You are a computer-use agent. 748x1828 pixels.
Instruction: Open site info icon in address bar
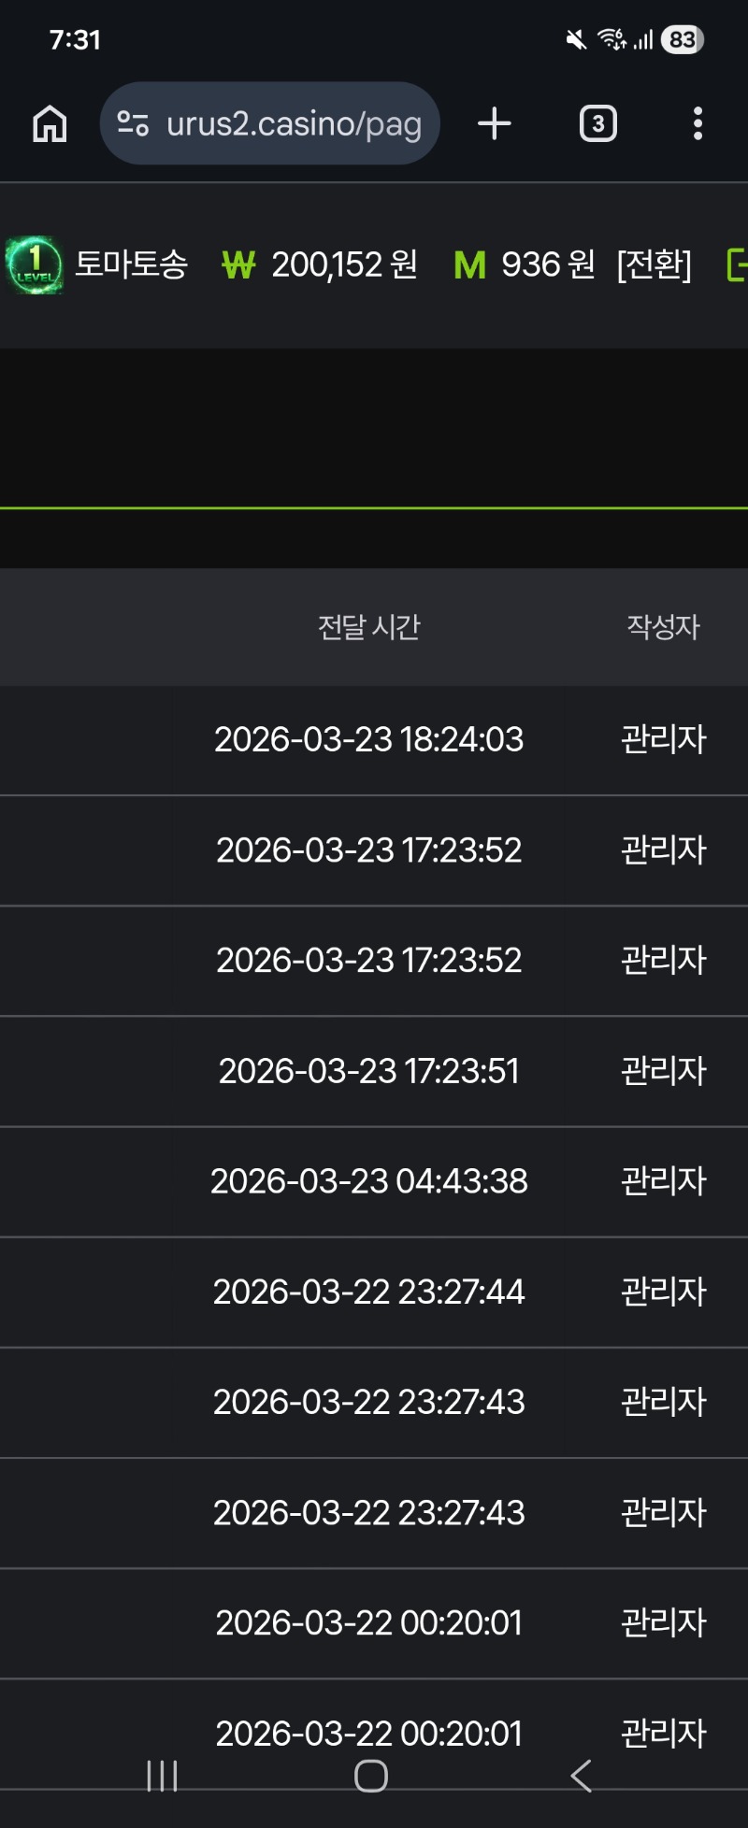pos(133,123)
